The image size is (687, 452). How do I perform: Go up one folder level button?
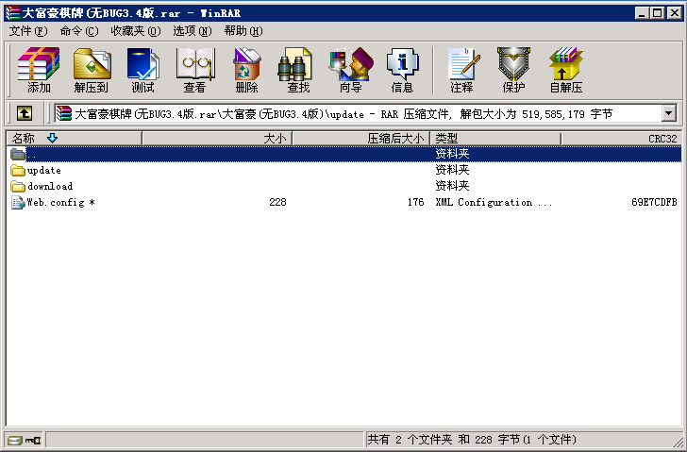click(x=24, y=113)
